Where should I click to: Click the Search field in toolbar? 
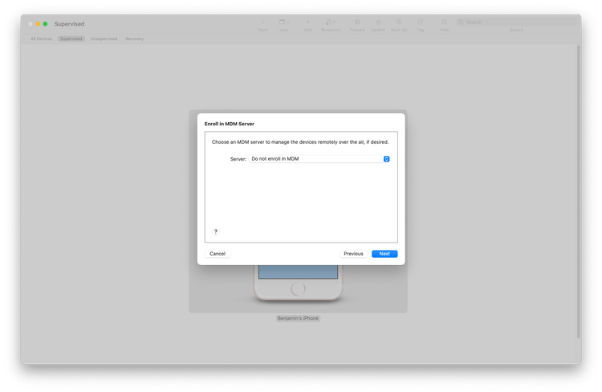(514, 22)
